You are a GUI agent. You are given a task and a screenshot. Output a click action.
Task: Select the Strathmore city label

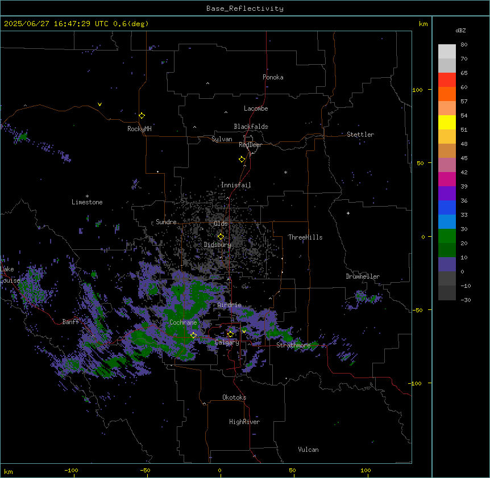[x=293, y=345]
